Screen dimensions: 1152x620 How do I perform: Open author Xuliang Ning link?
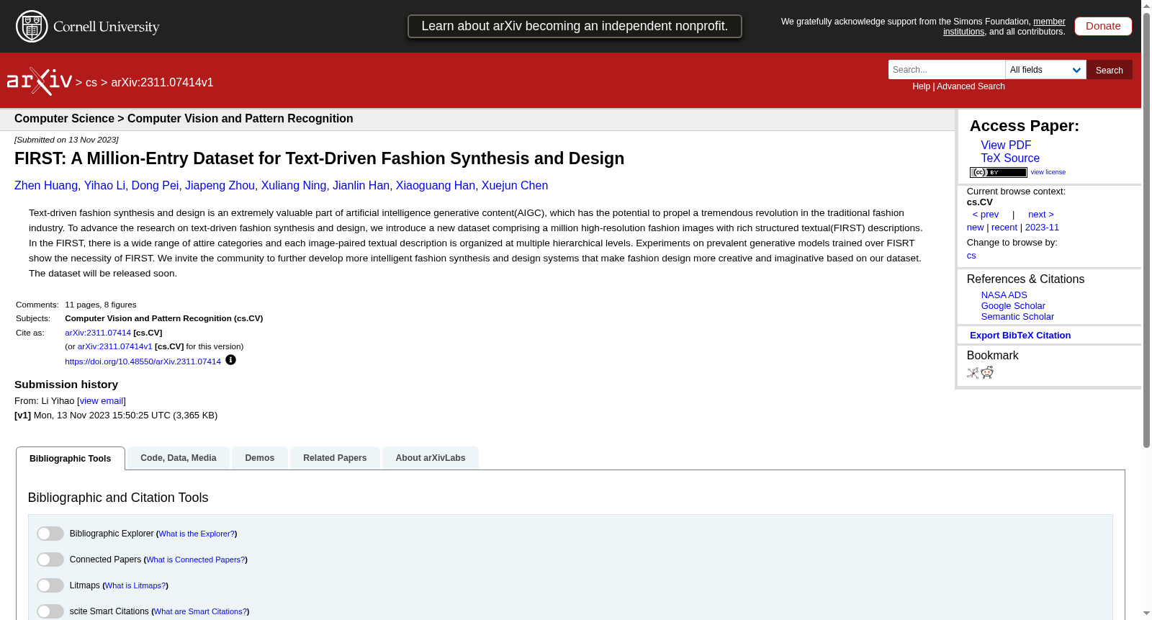[x=294, y=185]
